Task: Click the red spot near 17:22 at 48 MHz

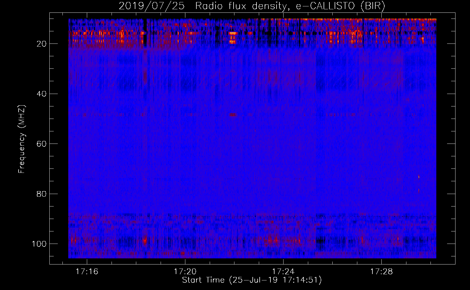Action: click(233, 115)
